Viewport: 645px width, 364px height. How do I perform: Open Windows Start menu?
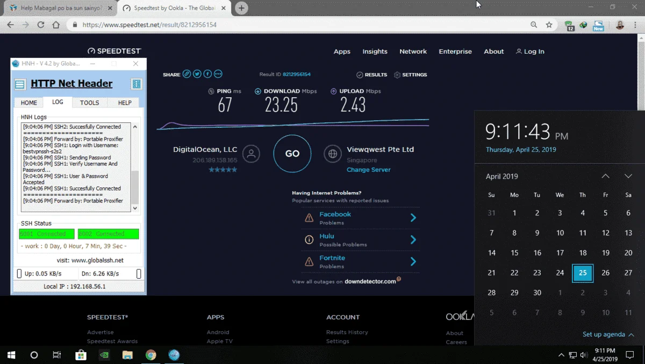[x=11, y=355]
